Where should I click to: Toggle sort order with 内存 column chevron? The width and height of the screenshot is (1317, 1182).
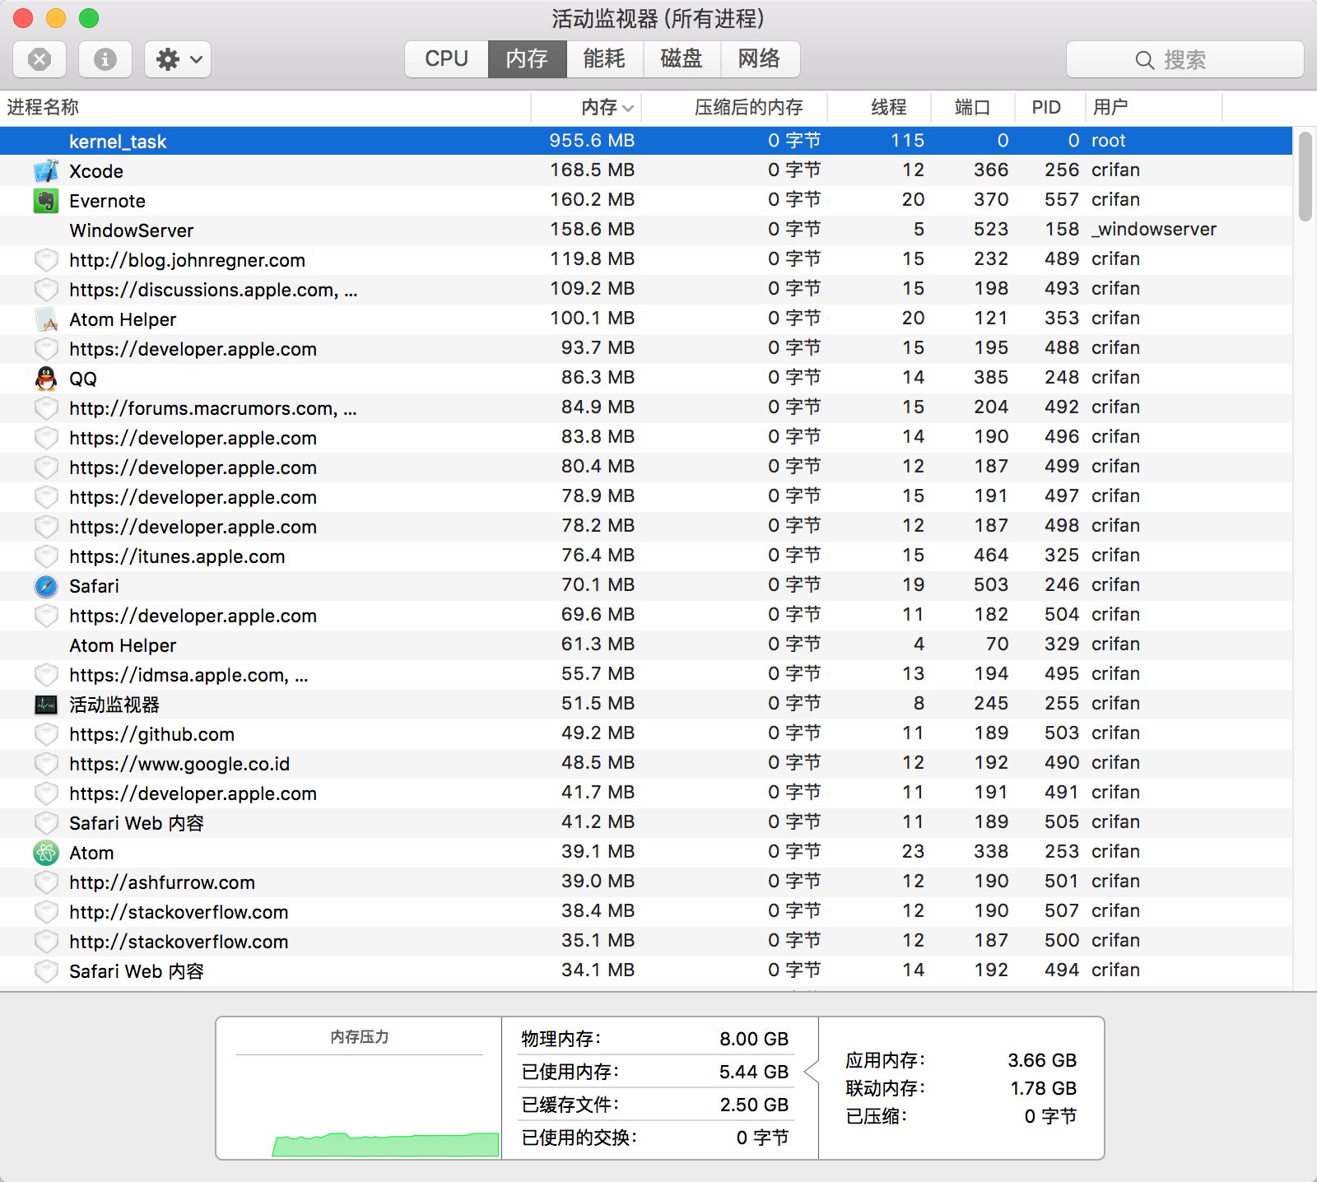point(628,108)
